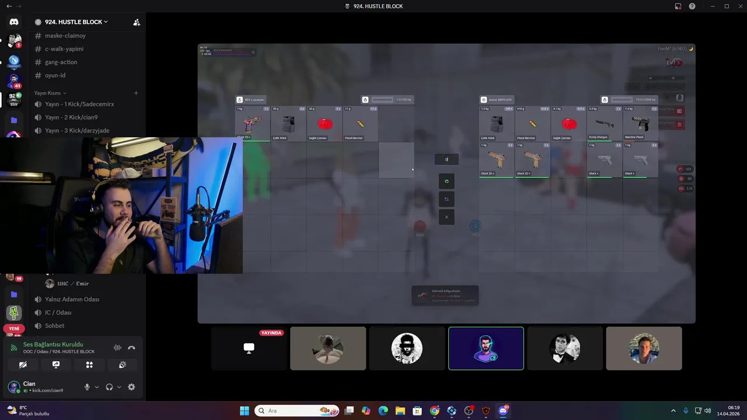747x420 pixels.
Task: Select Çelik Yelek in right inventory
Action: tap(497, 124)
